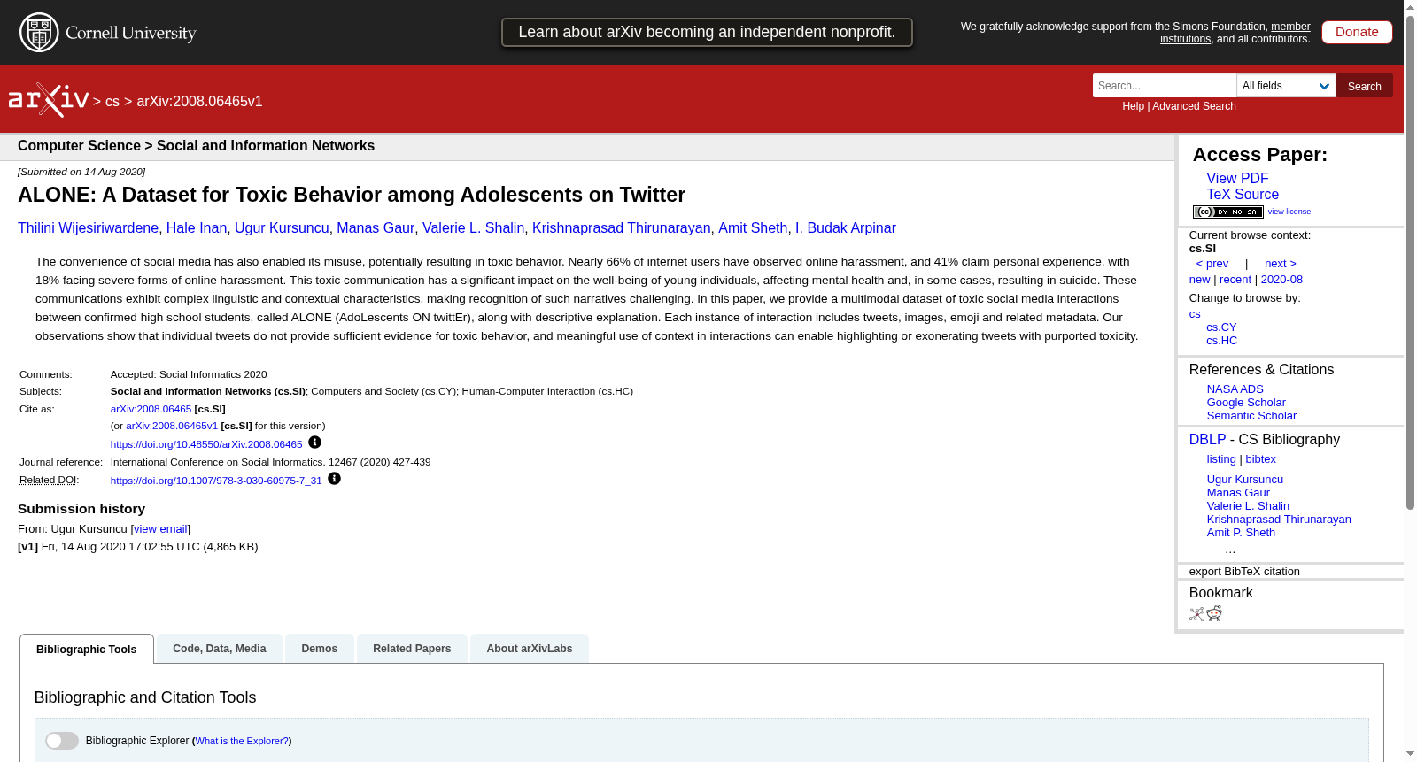This screenshot has width=1417, height=762.
Task: Click the red Search button
Action: pos(1365,86)
